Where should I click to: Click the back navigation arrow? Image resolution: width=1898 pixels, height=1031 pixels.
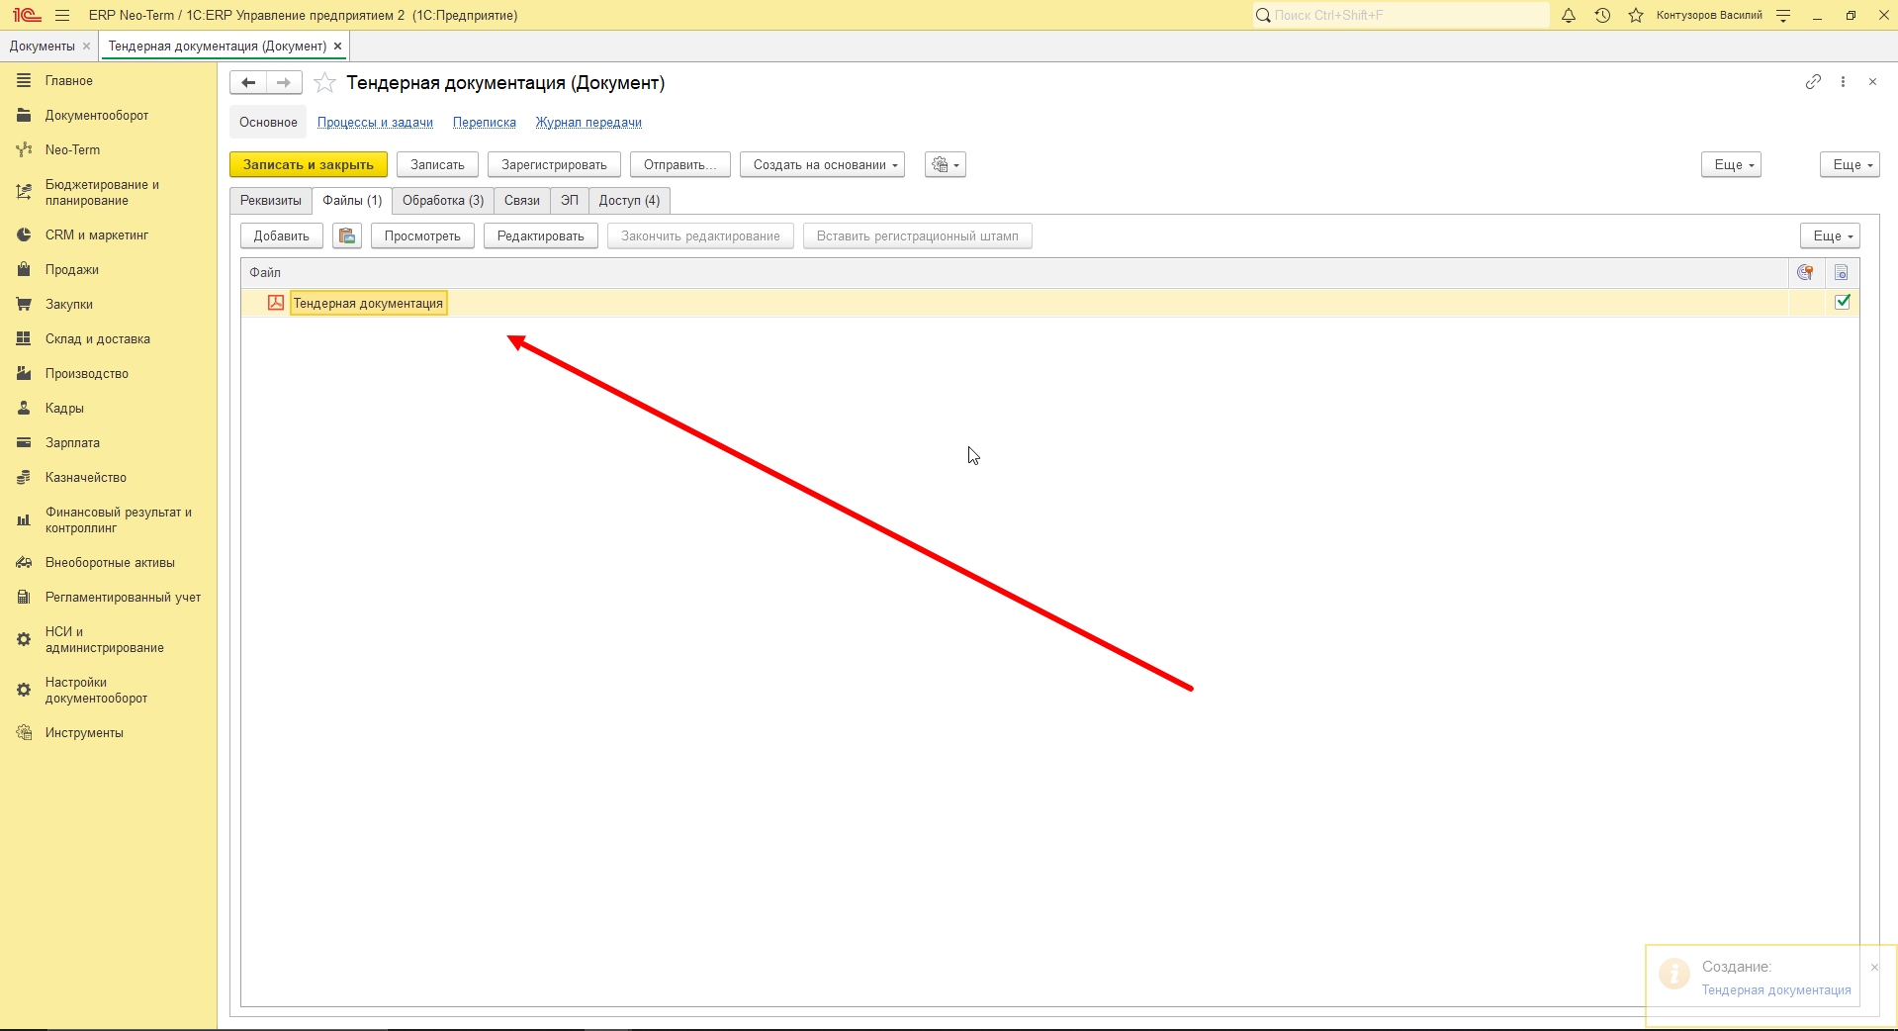[248, 83]
